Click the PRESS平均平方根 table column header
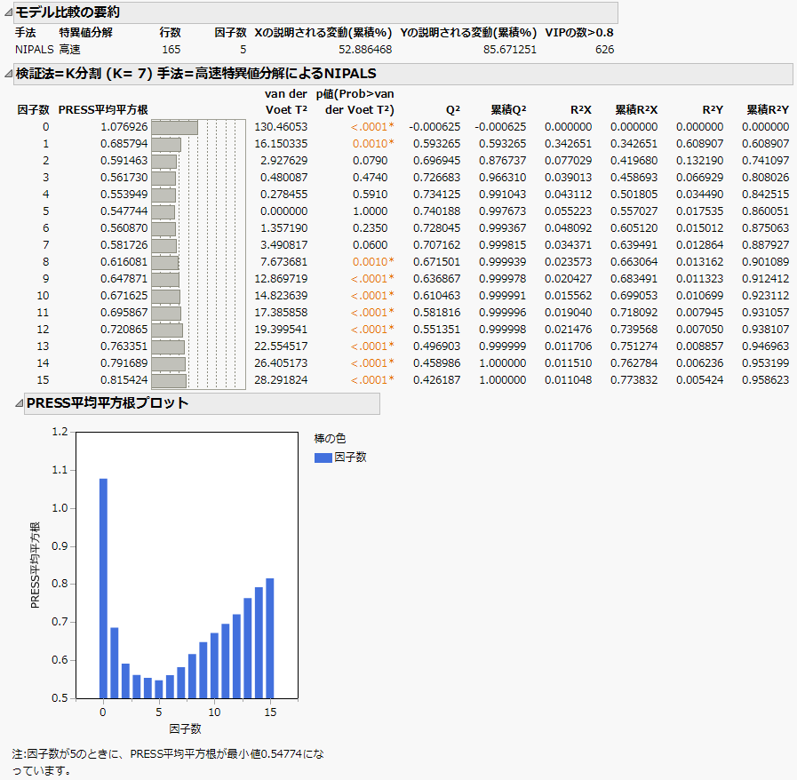Viewport: 797px width, 780px height. [x=103, y=110]
